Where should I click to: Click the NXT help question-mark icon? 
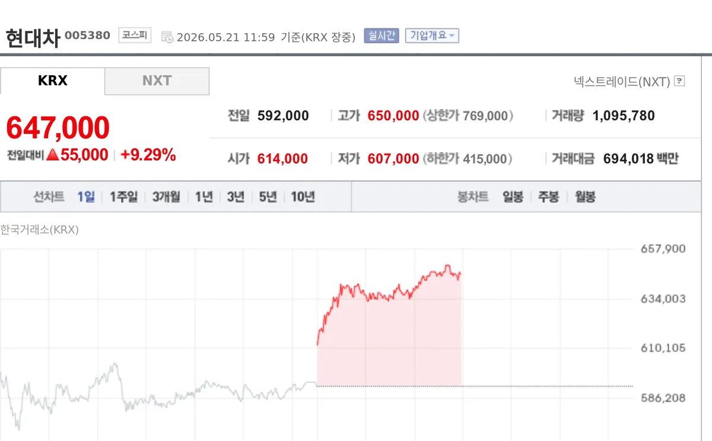(x=680, y=81)
